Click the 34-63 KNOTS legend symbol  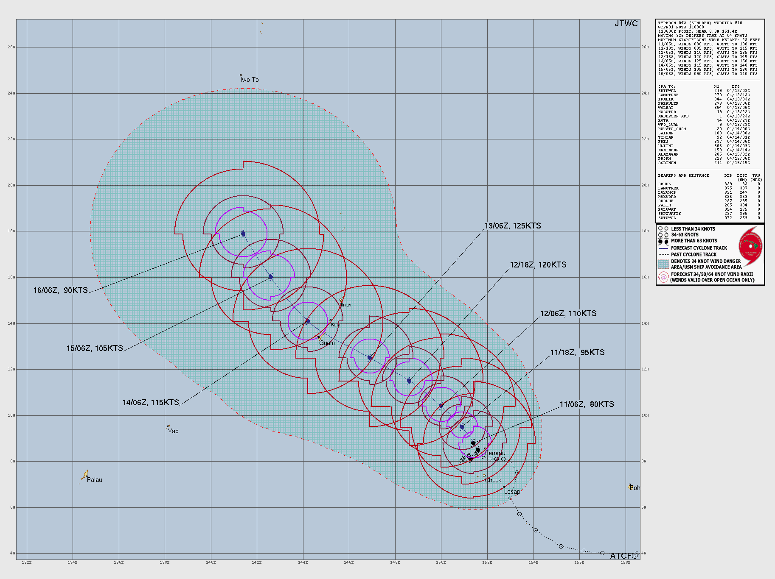(x=663, y=234)
